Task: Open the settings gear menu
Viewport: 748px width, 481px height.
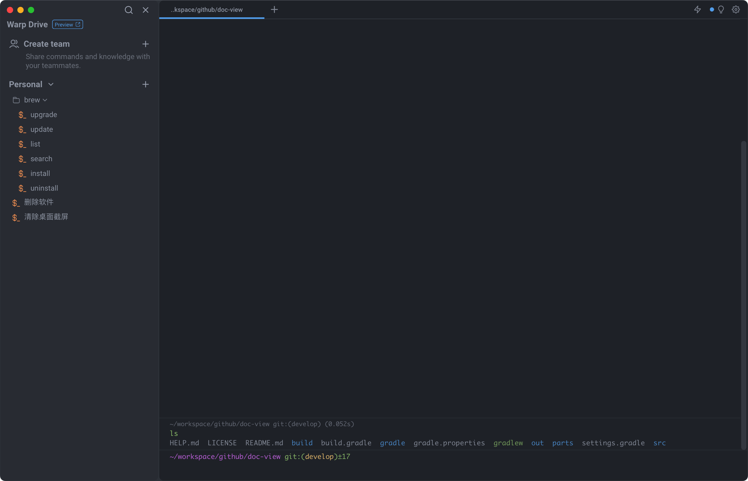Action: point(735,10)
